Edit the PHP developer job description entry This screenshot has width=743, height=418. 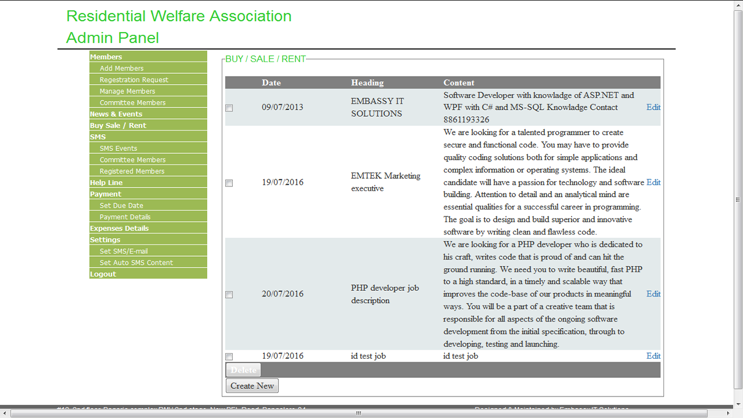click(654, 294)
